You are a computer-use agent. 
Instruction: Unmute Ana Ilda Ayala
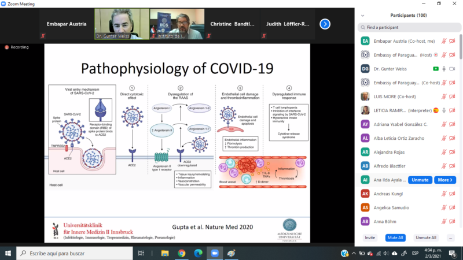[x=420, y=180]
